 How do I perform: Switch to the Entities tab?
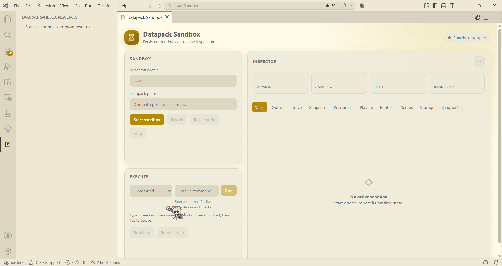click(387, 107)
